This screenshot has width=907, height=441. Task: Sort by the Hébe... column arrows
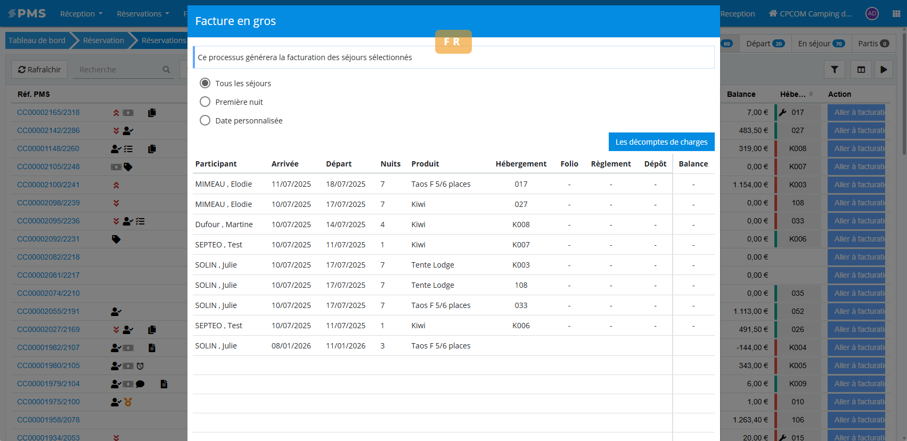point(811,94)
